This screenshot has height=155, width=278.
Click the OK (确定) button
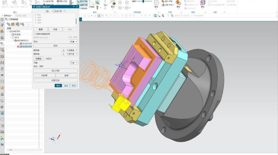coord(58,86)
